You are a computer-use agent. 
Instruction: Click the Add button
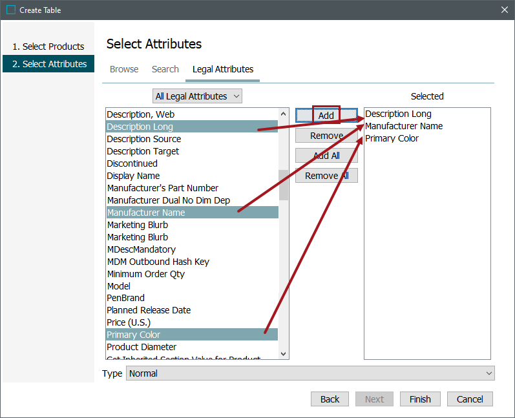pyautogui.click(x=326, y=116)
